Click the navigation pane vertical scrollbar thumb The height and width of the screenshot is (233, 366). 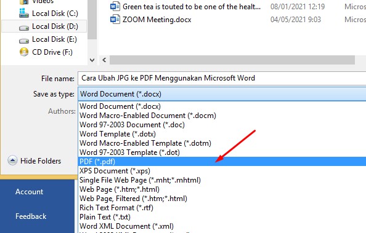92,20
